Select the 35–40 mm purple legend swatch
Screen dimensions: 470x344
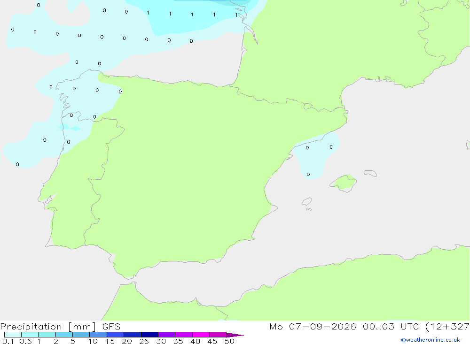click(183, 335)
